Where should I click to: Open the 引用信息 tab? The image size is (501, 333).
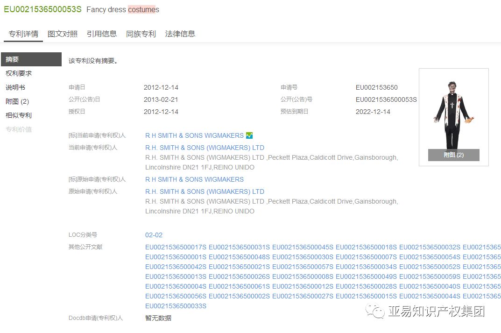(102, 34)
